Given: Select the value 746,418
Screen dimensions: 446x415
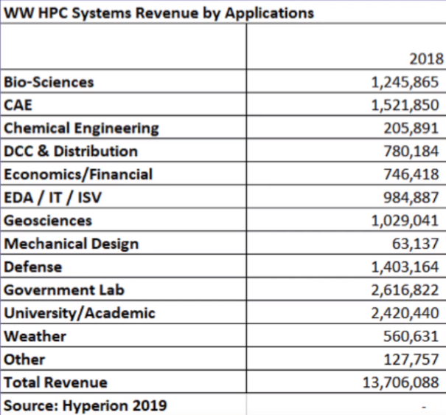Looking at the screenshot, I should 411,174.
